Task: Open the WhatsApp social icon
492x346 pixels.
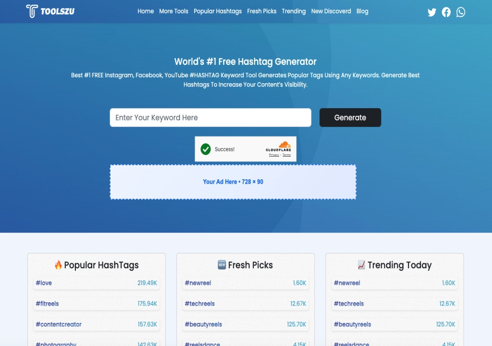Action: [461, 12]
